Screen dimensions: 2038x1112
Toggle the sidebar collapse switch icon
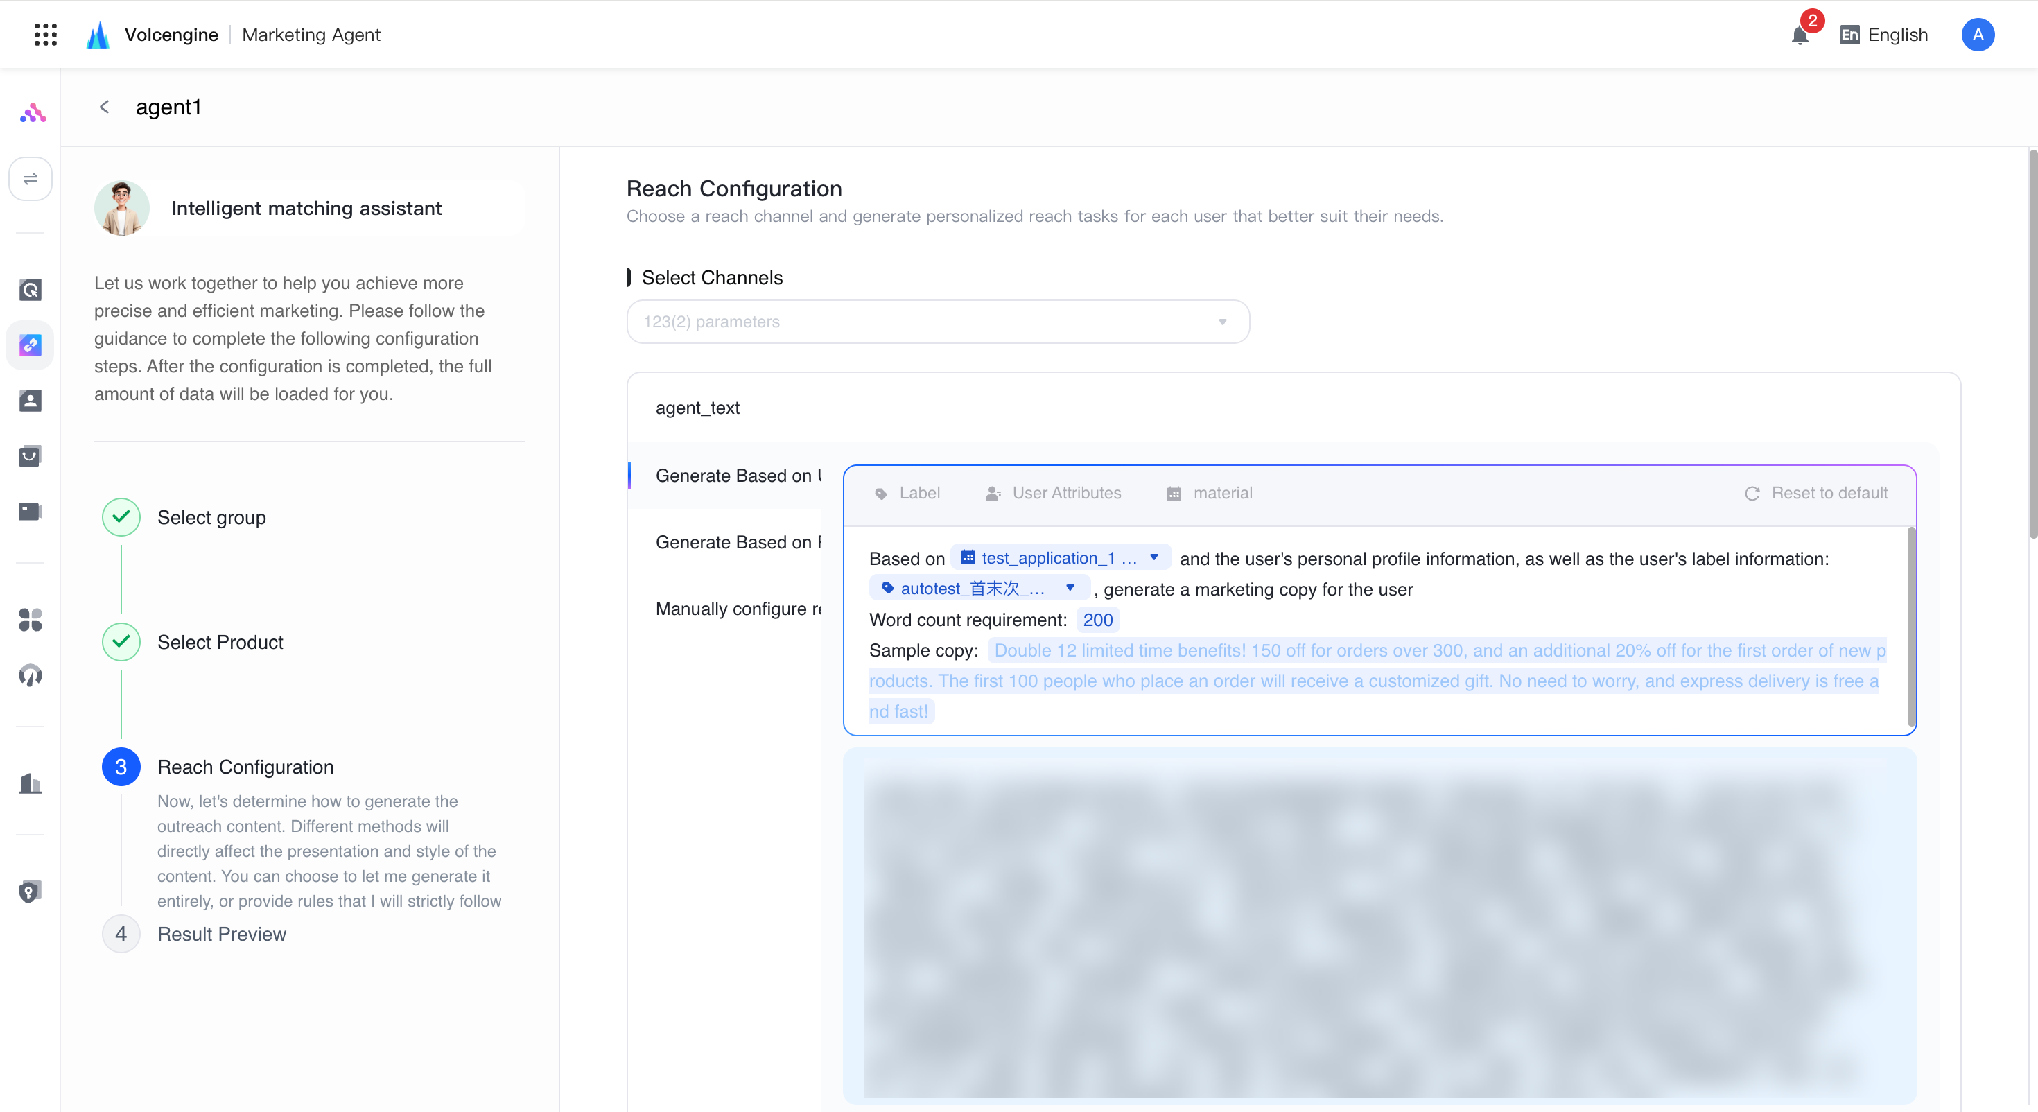(x=30, y=179)
